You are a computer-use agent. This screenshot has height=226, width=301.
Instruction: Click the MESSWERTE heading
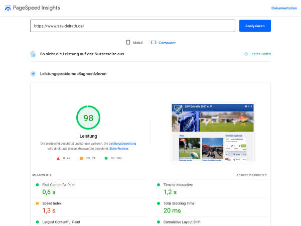[x=42, y=175]
